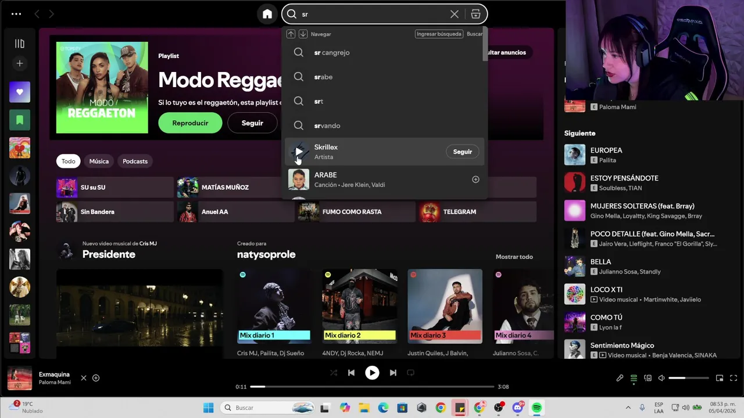Select suggestion 'sr cangrejo'
Image resolution: width=744 pixels, height=418 pixels.
pyautogui.click(x=384, y=52)
